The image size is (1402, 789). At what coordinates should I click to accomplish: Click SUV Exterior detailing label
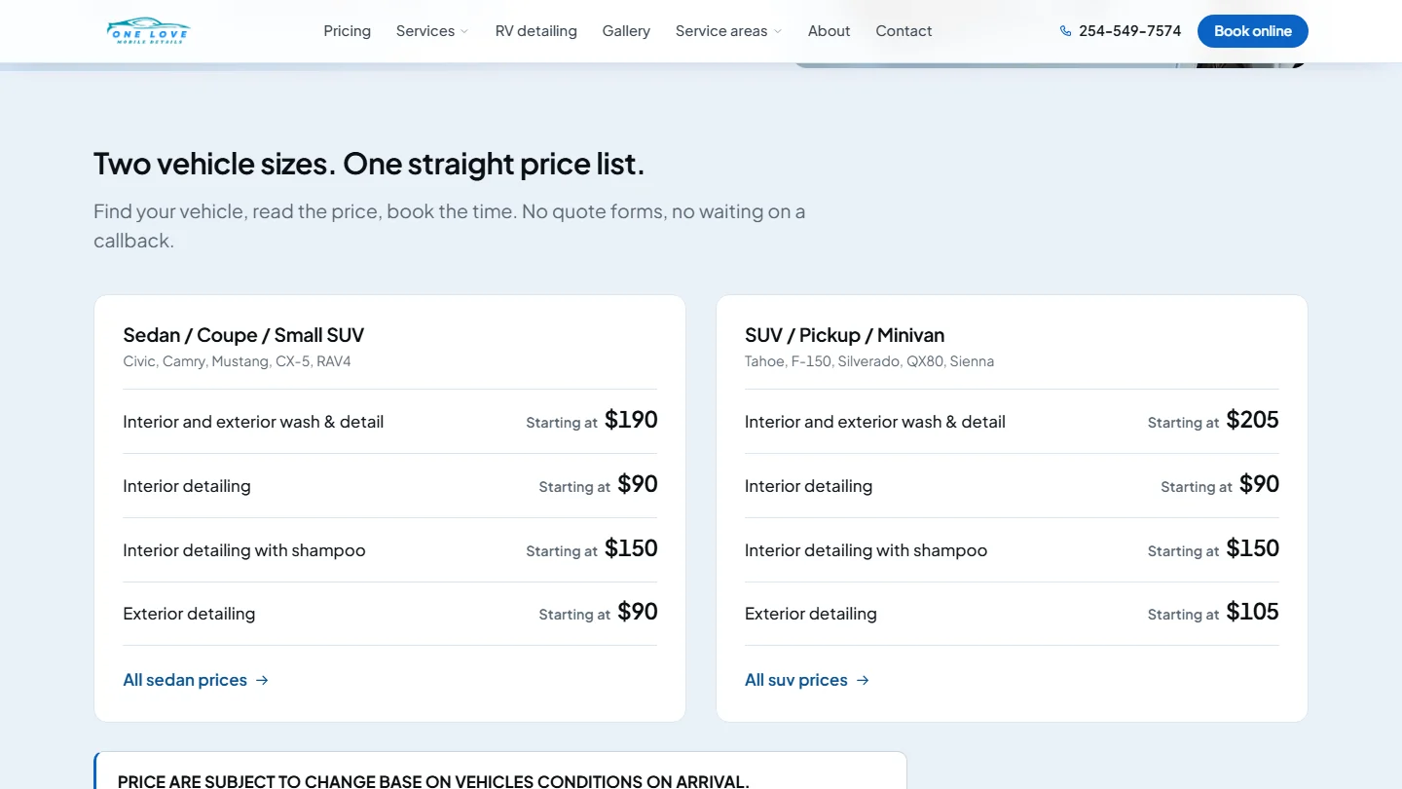tap(810, 614)
